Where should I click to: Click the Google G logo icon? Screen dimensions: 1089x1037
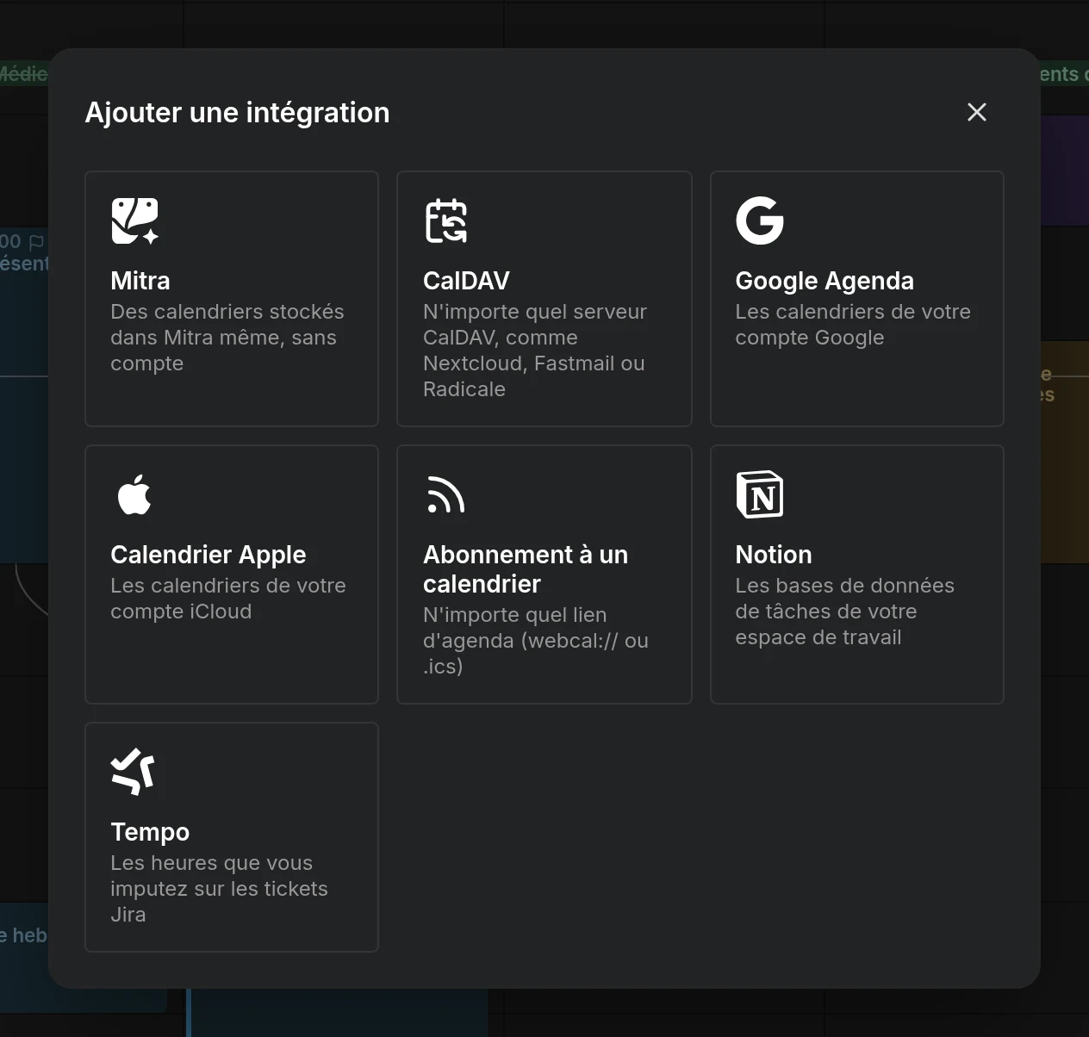pos(760,220)
